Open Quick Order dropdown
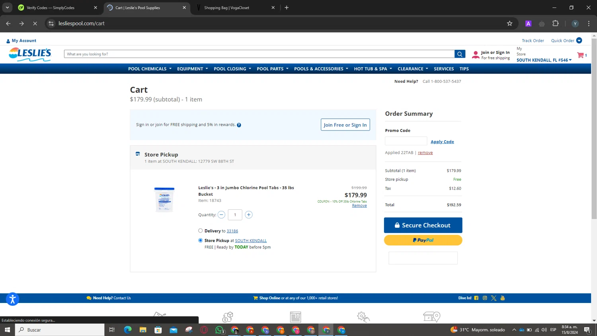The width and height of the screenshot is (597, 336). coord(566,41)
